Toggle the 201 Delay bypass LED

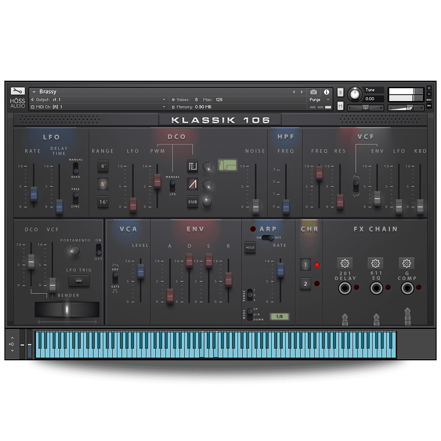pos(356,288)
